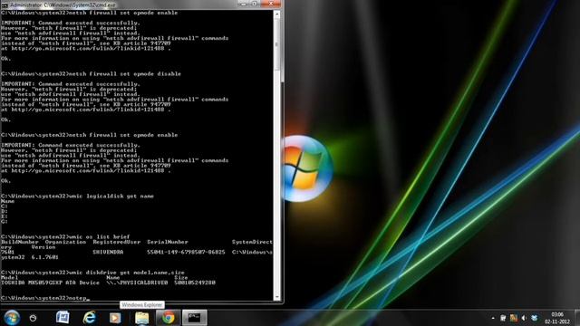Click the RegisteredUser column header
Viewport: 580px width, 326px height.
click(117, 242)
